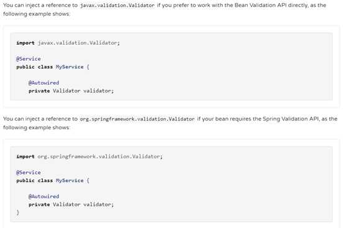The image size is (344, 228).
Task: Click the words 'Spring Validation API'
Action: (291, 119)
